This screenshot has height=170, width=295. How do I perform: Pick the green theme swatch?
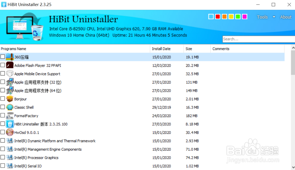click(x=238, y=16)
